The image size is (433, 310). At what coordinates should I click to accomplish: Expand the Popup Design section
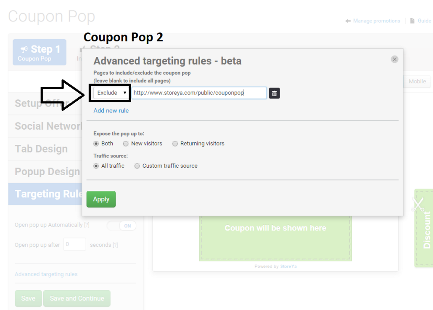[47, 171]
